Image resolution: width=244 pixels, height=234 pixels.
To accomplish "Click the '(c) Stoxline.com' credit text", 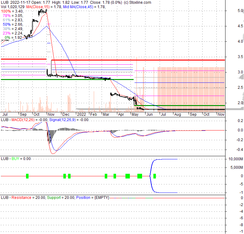I will [x=137, y=3].
